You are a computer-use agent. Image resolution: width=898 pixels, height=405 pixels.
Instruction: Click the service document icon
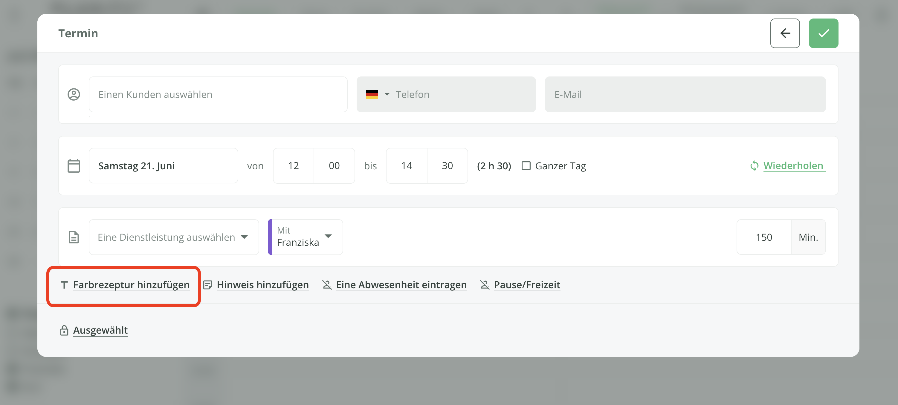pos(74,237)
